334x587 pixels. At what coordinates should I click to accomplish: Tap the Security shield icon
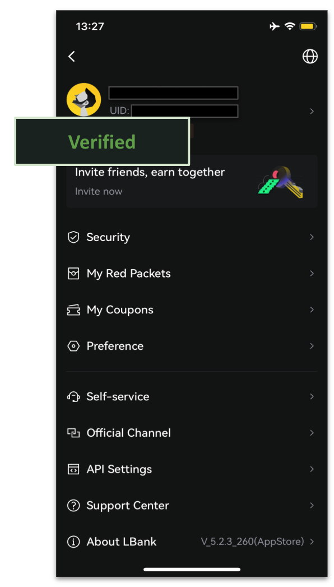[73, 237]
